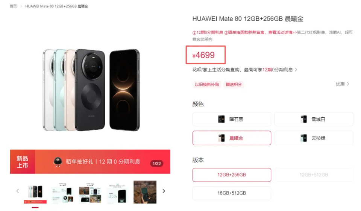Select the 16GB+512GB version option
361x211 pixels.
[232, 193]
